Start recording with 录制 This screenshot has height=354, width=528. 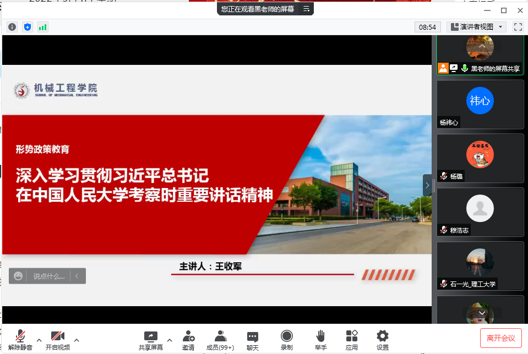pos(287,340)
